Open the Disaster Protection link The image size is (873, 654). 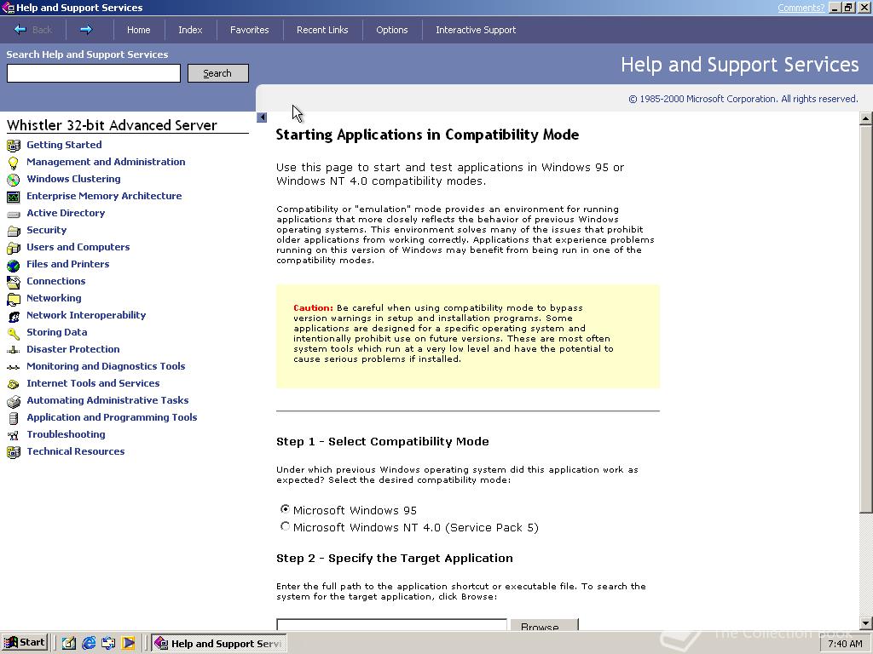pos(73,349)
